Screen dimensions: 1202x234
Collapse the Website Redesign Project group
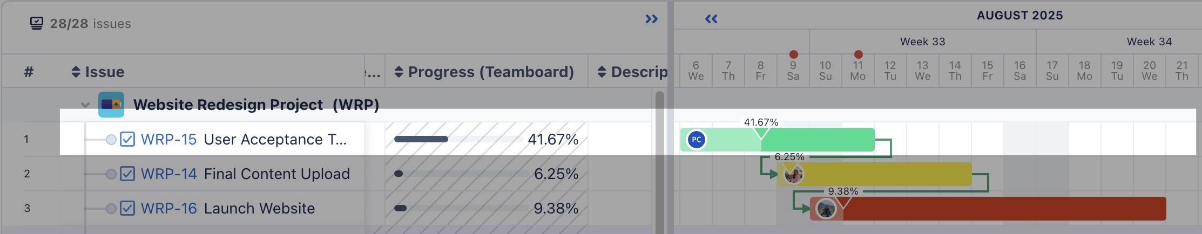[85, 105]
